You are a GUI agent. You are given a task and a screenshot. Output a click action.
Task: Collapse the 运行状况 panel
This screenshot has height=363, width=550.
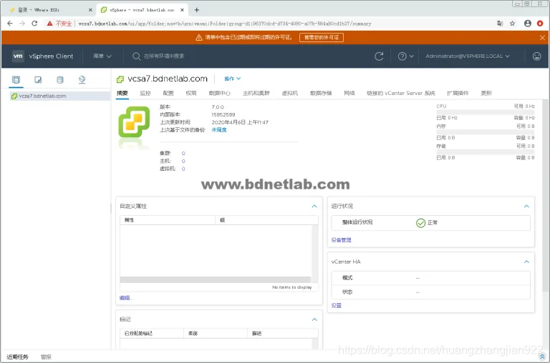pos(526,207)
